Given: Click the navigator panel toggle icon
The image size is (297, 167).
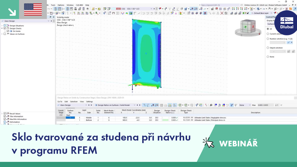Looking at the screenshot, I should [55, 9].
